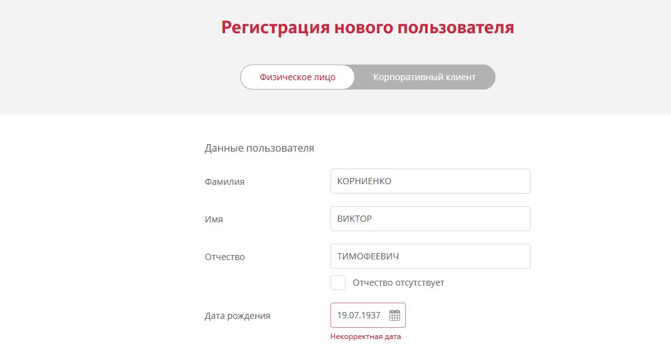The image size is (671, 349).
Task: Click the Некорректная дата error message
Action: [x=366, y=336]
